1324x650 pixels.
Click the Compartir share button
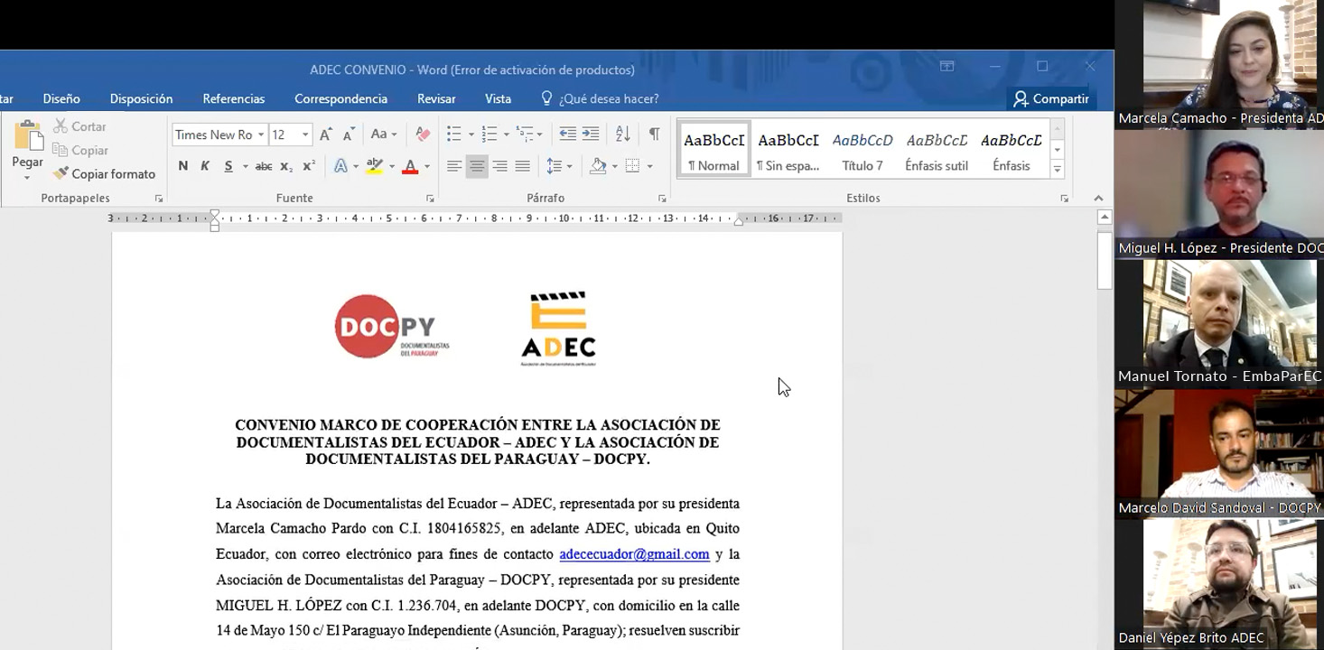tap(1051, 98)
